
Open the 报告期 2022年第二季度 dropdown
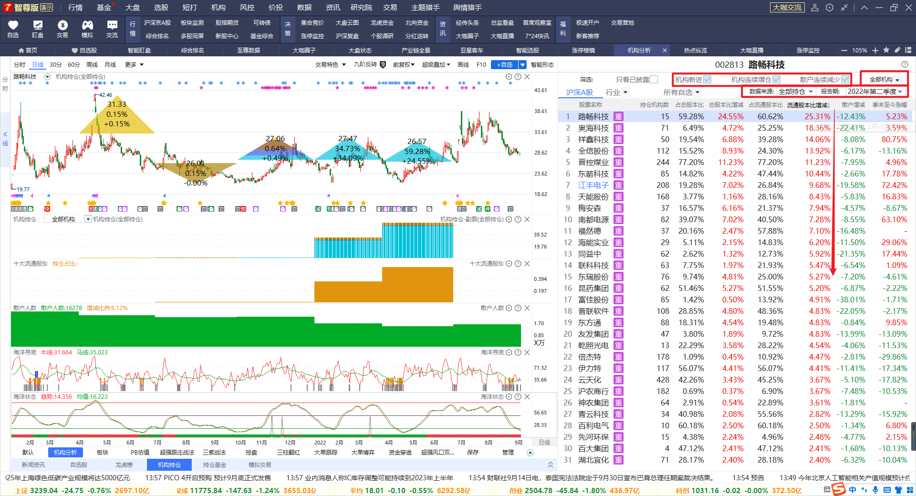click(875, 91)
